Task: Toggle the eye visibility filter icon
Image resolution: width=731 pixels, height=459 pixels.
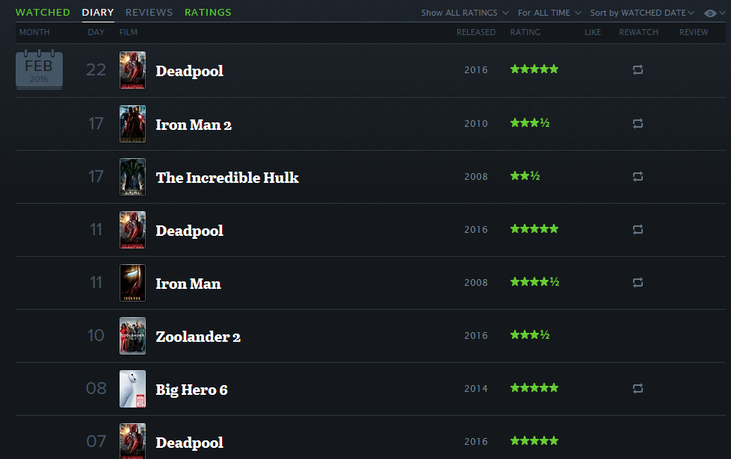Action: (x=710, y=13)
